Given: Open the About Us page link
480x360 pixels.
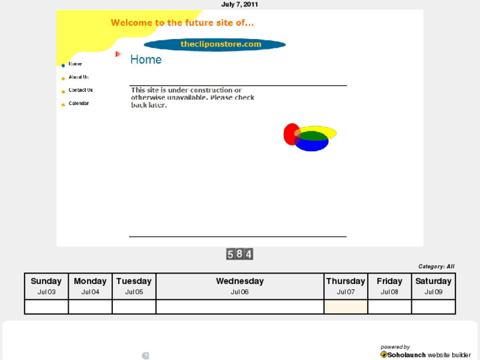Looking at the screenshot, I should tap(79, 77).
